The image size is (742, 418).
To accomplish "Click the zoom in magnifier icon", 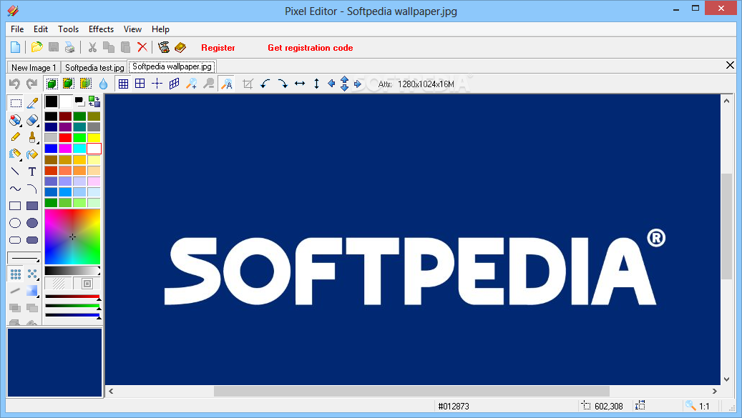I will pos(191,84).
